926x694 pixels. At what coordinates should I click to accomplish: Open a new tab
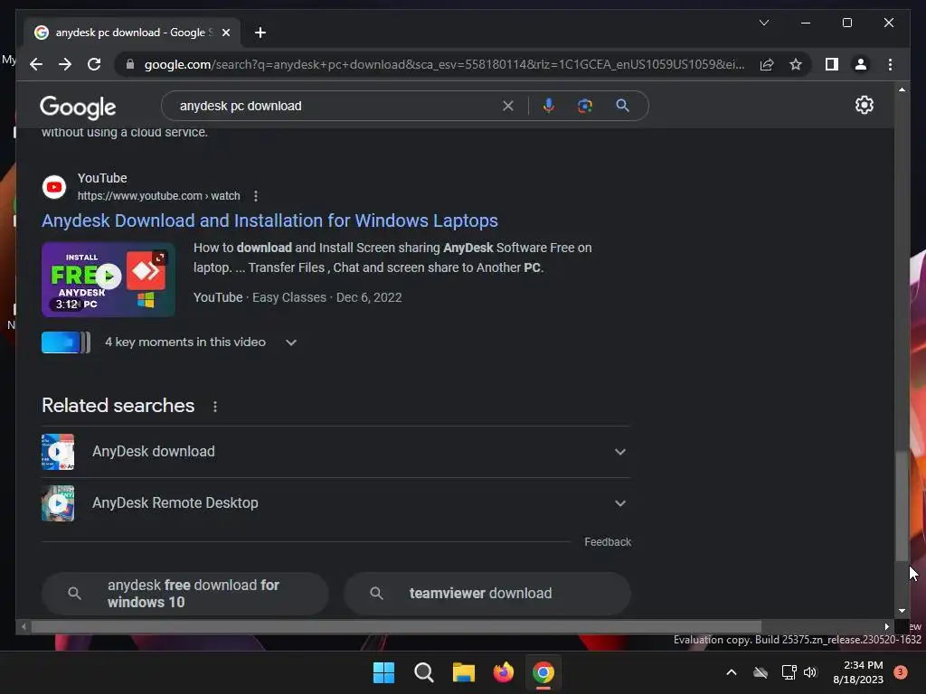pos(260,33)
